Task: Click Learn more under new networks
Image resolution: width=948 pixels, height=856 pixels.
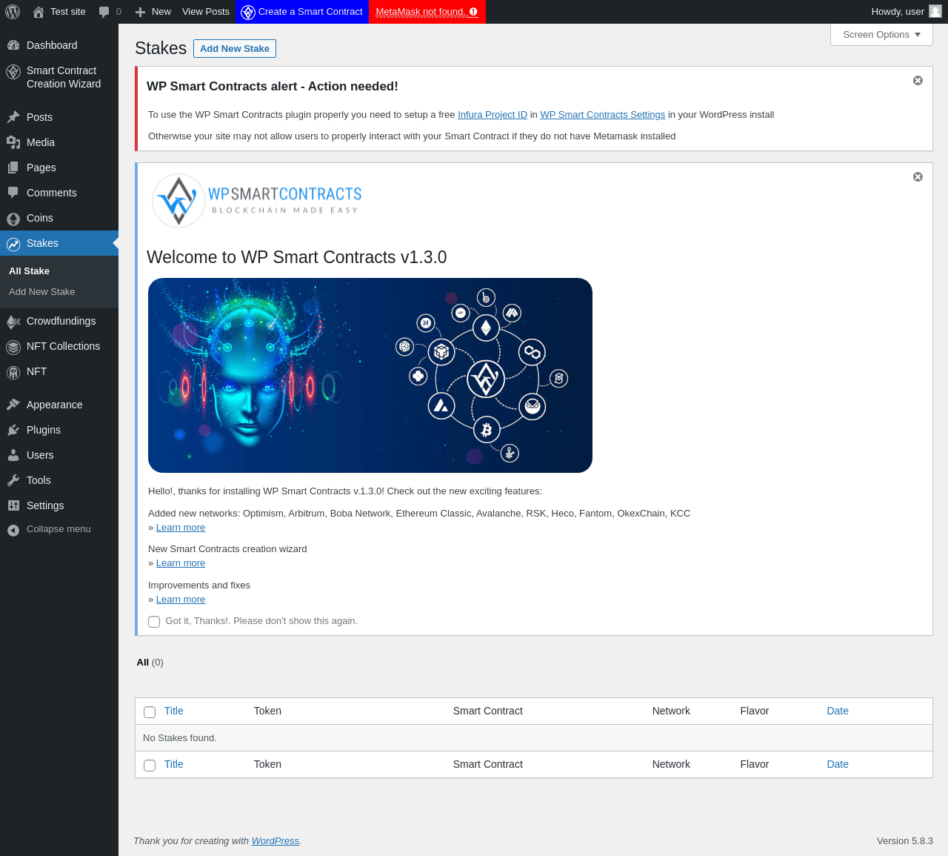Action: (x=181, y=528)
